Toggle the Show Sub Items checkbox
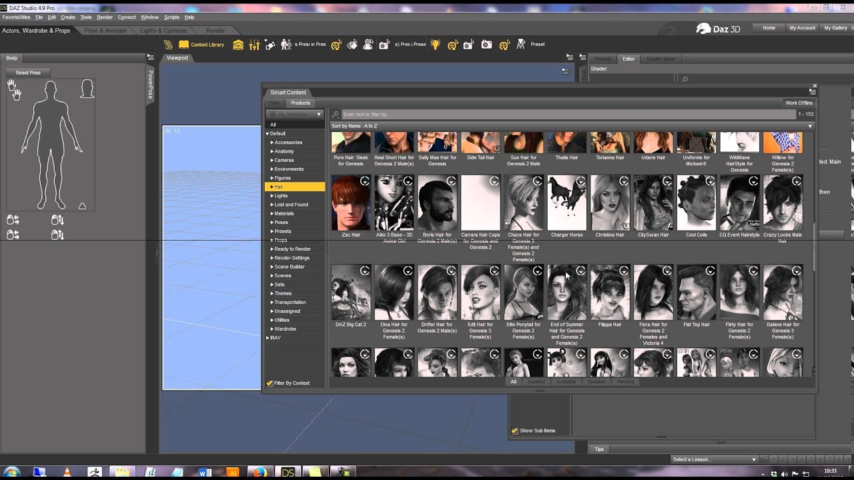Screen dimensions: 854x480 coord(514,431)
